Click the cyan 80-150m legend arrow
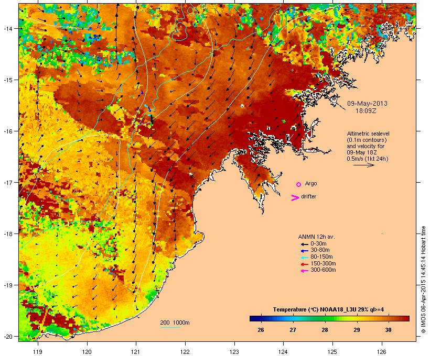 (x=304, y=258)
